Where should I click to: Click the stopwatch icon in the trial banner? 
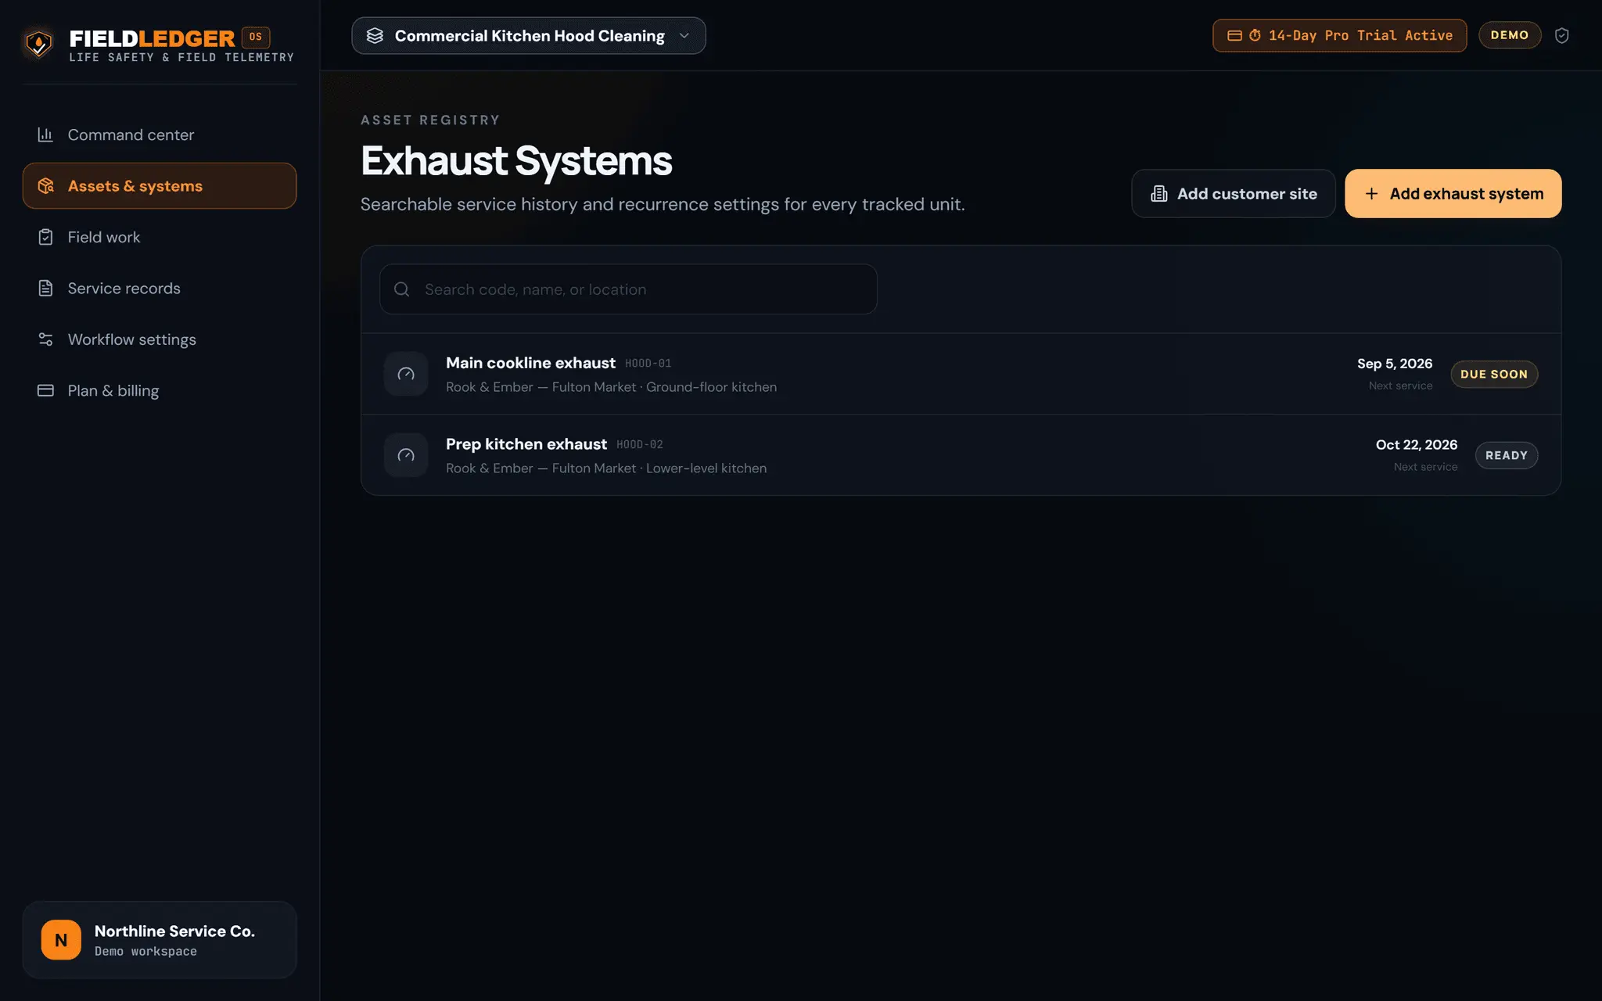pyautogui.click(x=1255, y=35)
